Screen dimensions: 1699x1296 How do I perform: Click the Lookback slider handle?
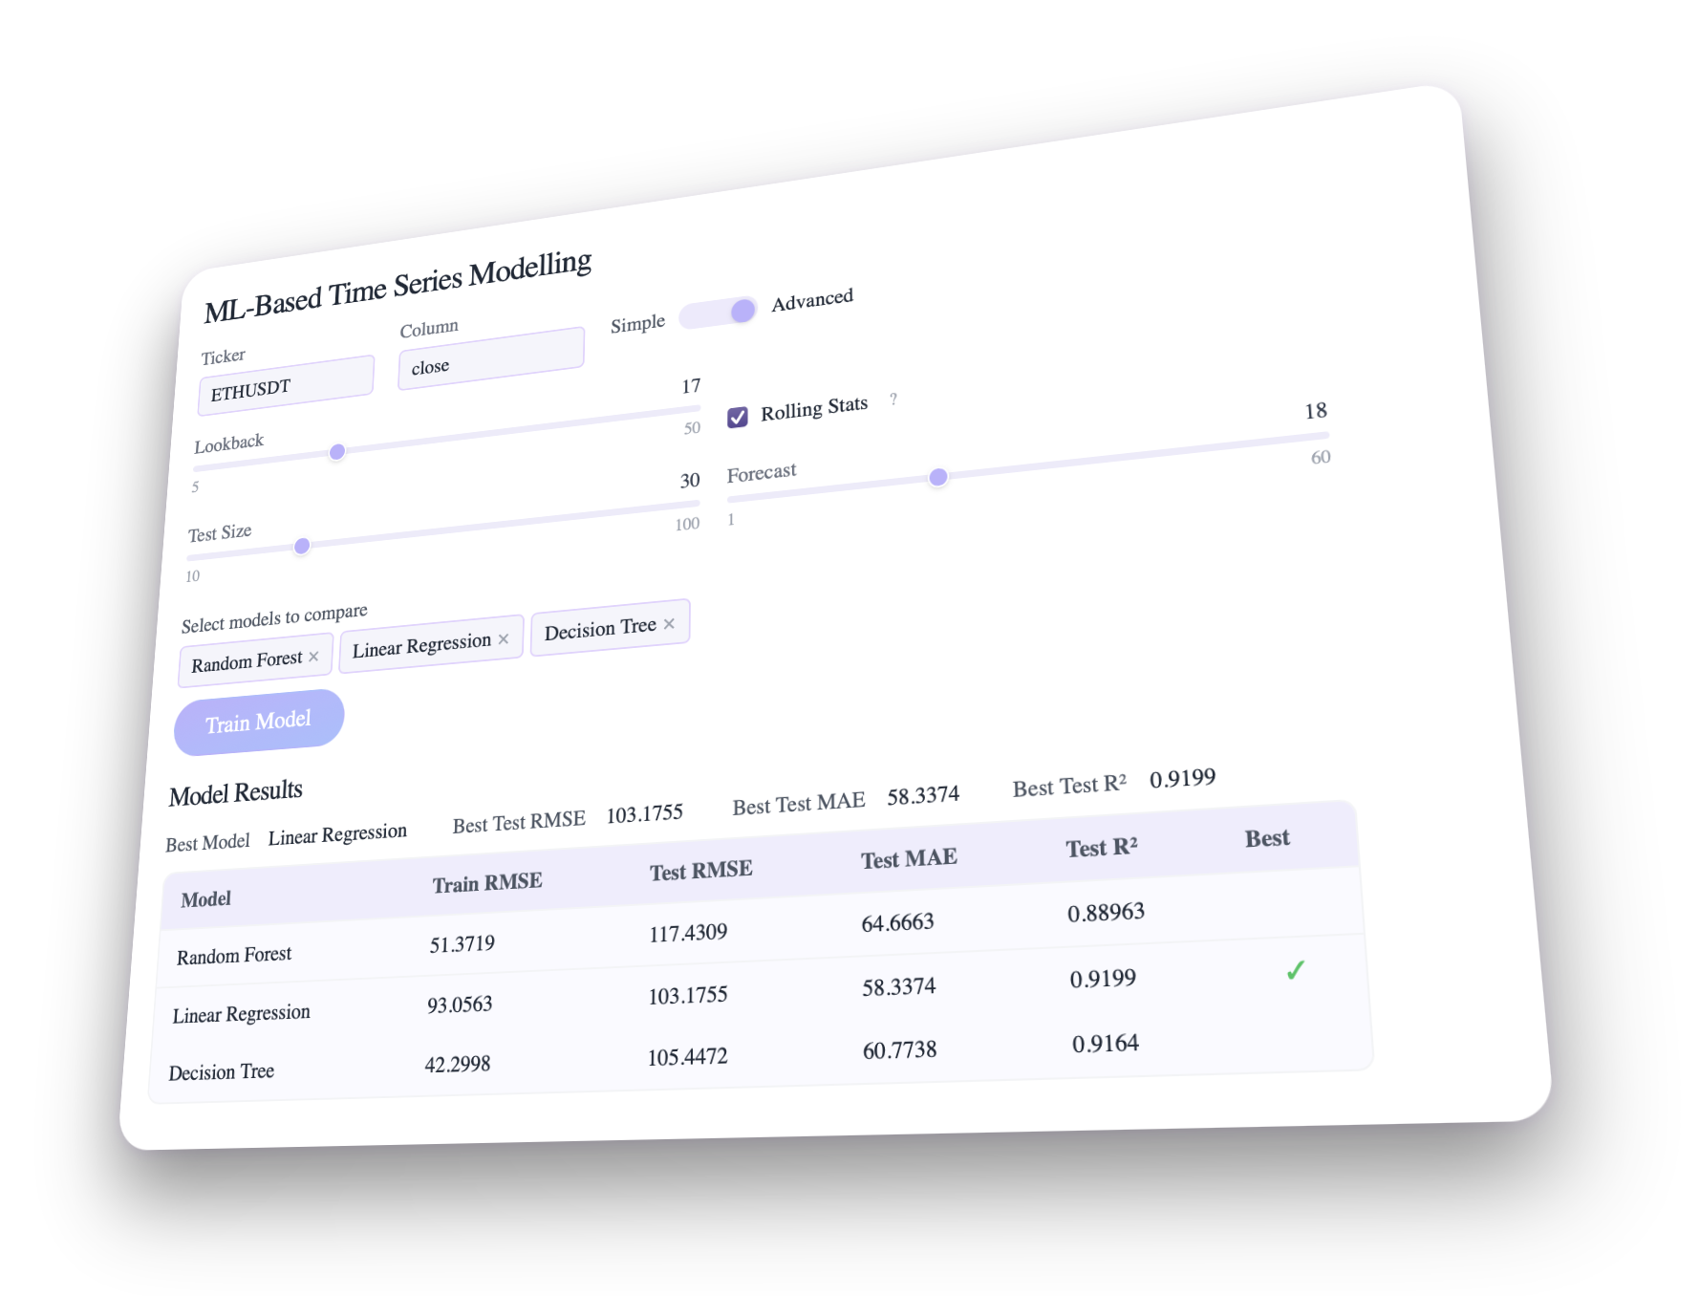(337, 451)
